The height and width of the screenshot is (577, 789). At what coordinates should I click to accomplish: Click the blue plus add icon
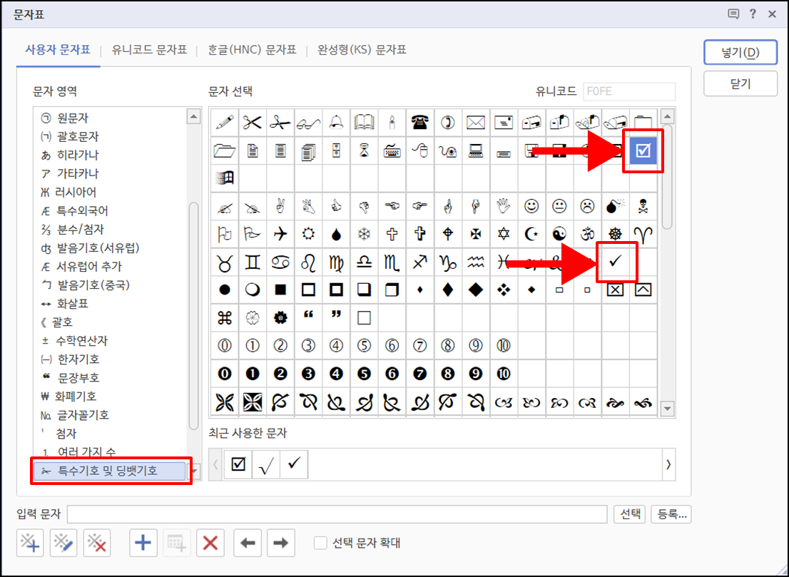(142, 543)
